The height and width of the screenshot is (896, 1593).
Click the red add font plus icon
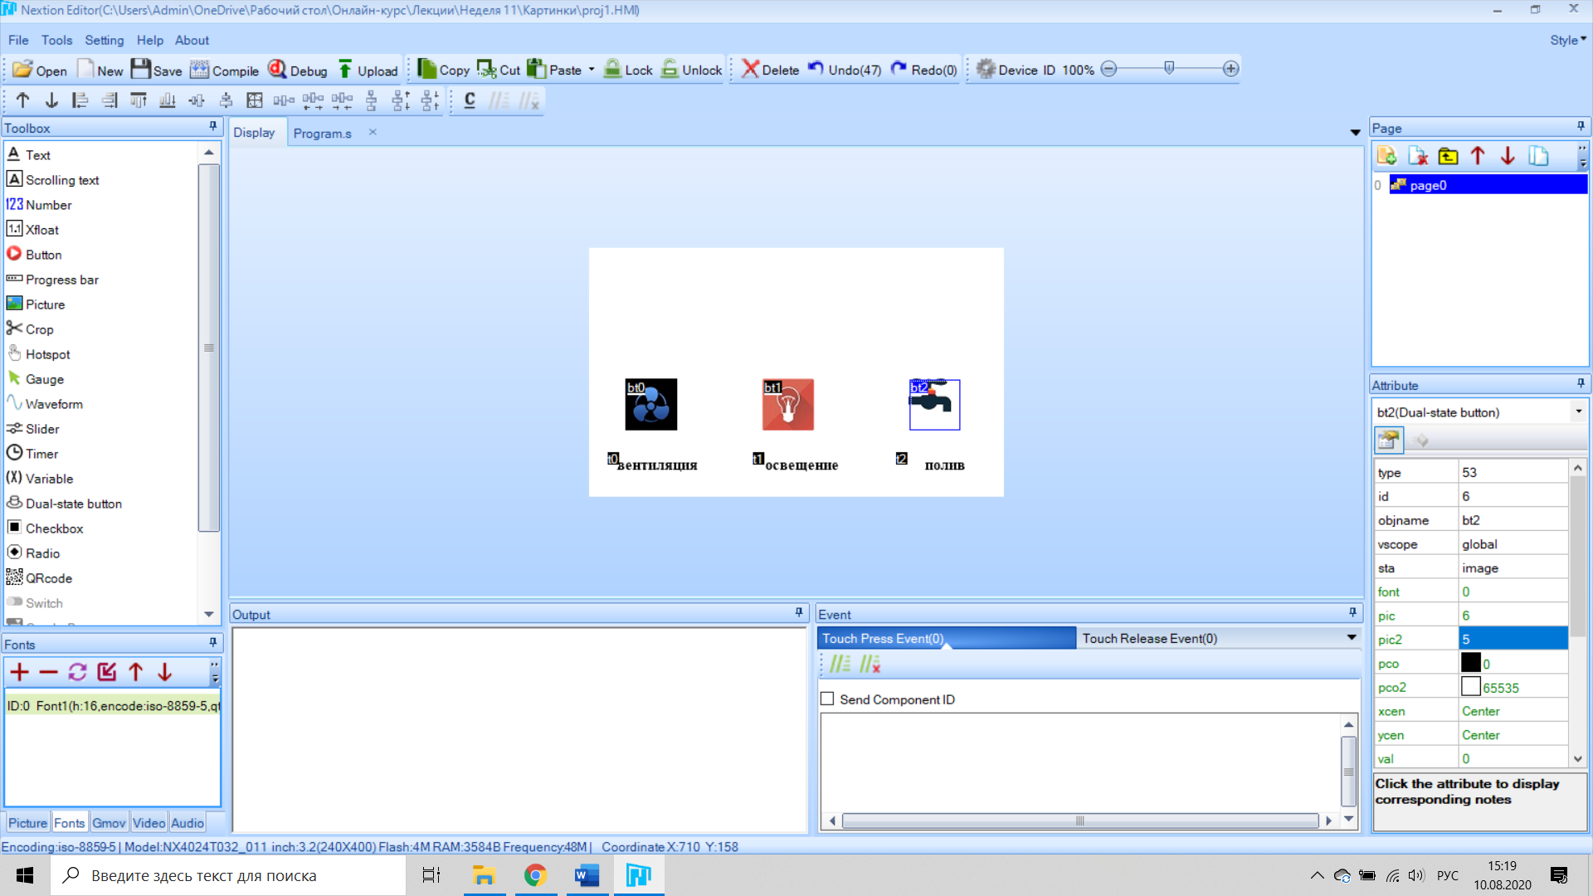point(20,672)
